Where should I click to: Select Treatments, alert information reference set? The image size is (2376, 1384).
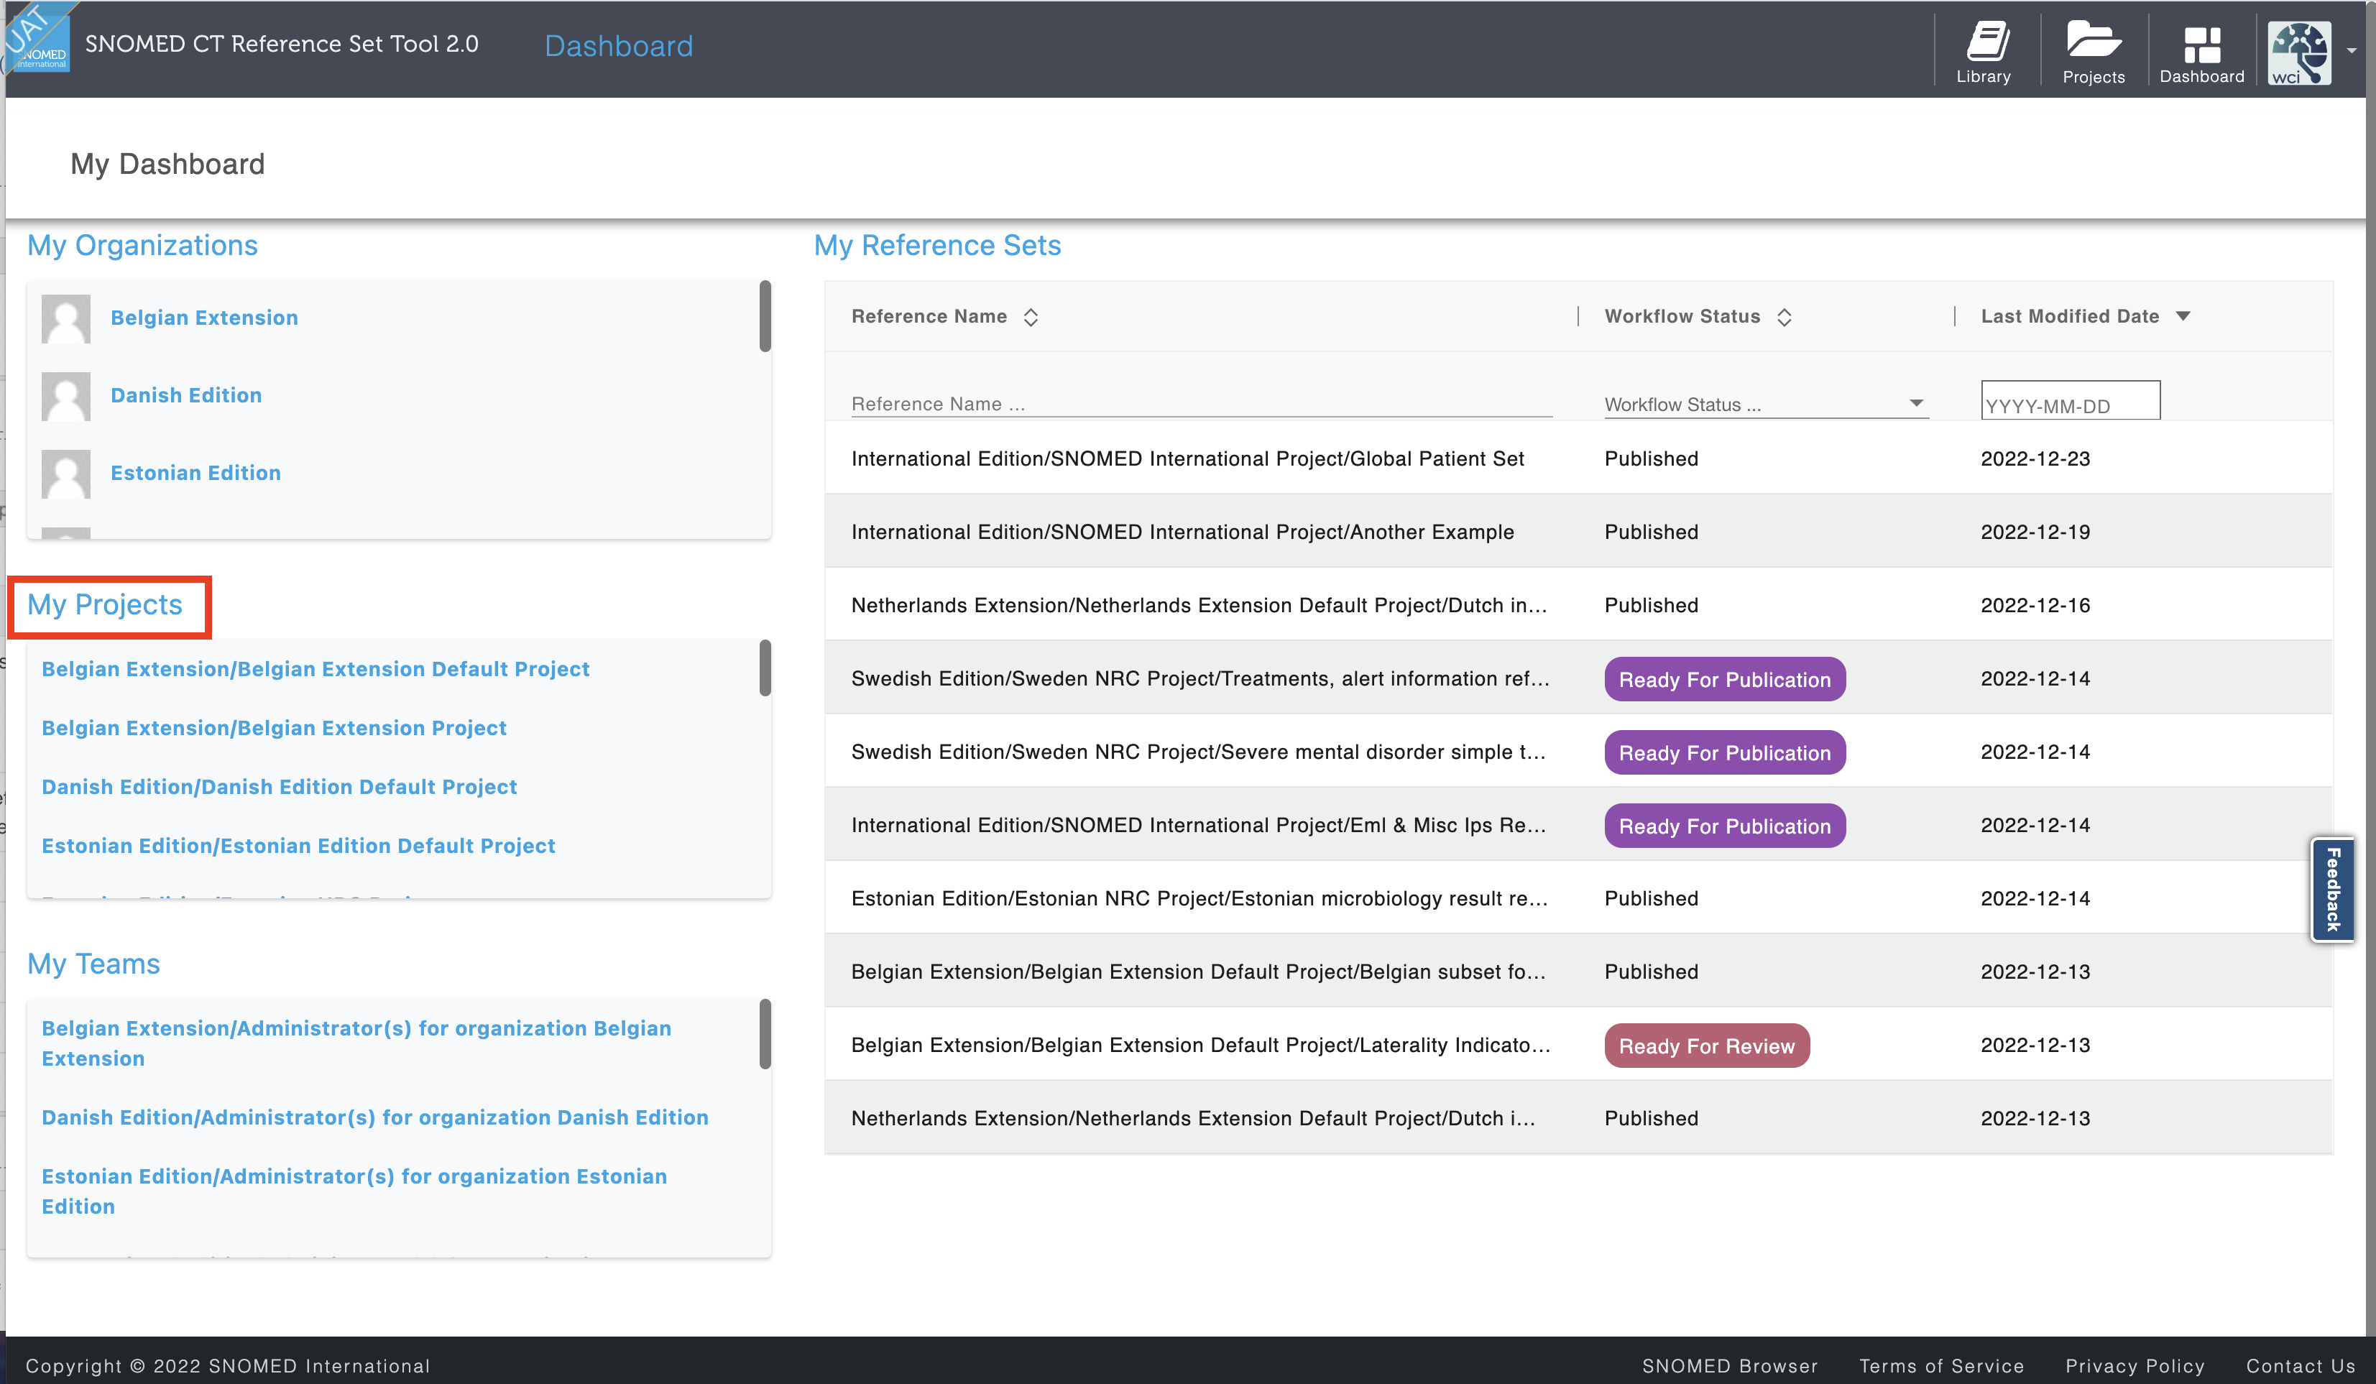(1578, 679)
